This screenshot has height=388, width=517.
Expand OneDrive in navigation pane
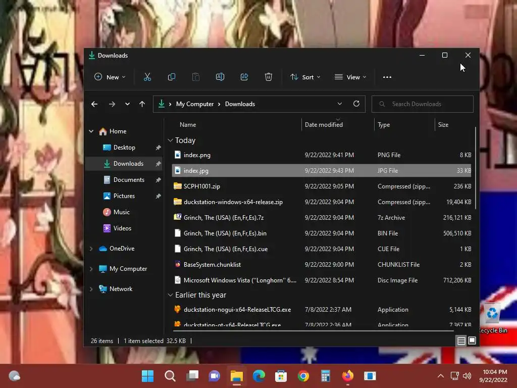coord(91,249)
